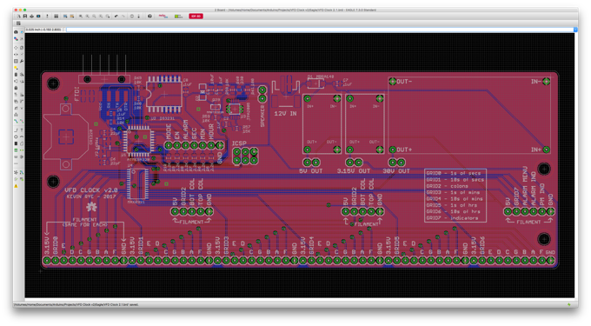Click the Use library icon
Image resolution: width=591 pixels, height=326 pixels.
56,17
